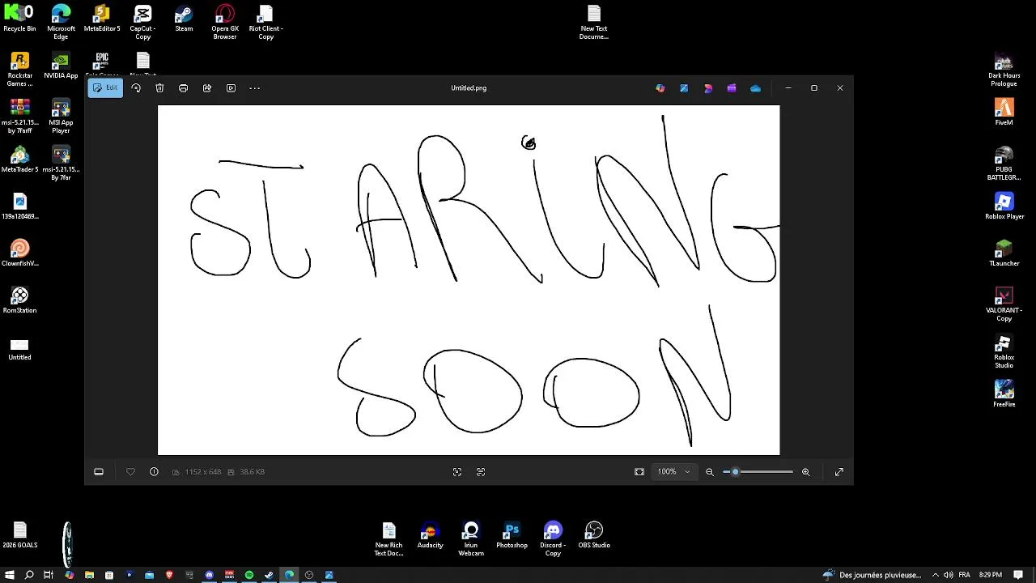Viewport: 1036px width, 583px height.
Task: Click the fit-to-window zoom icon
Action: (639, 472)
